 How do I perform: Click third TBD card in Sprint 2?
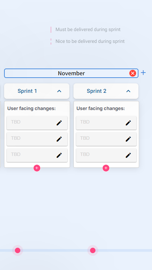click(106, 155)
